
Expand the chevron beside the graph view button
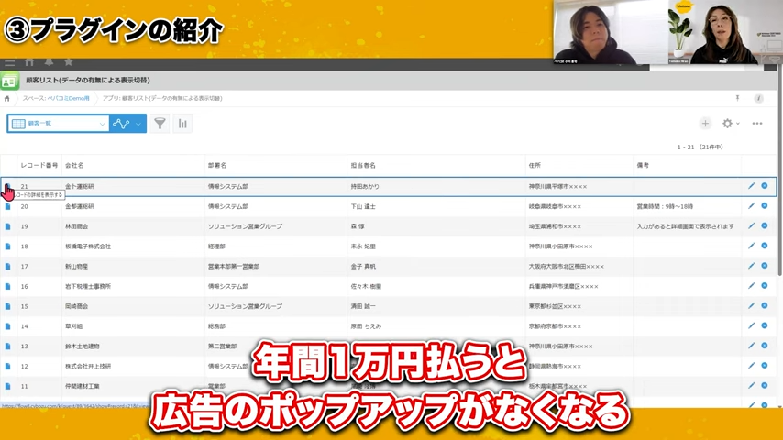pos(138,124)
